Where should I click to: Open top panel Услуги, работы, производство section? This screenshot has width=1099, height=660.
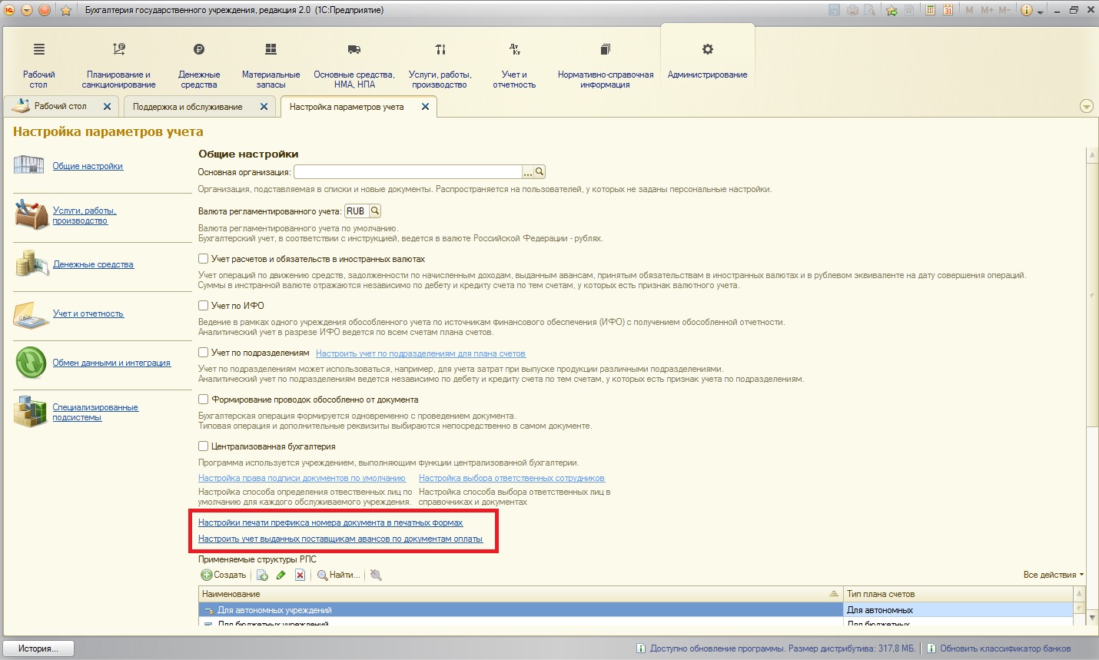click(x=440, y=65)
